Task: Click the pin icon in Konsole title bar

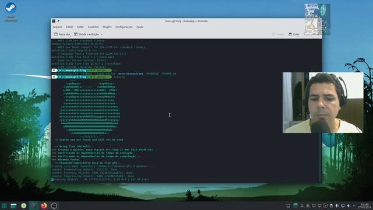Action: 58,21
